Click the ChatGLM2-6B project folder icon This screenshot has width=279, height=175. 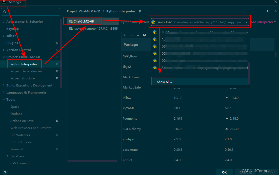pos(71,21)
